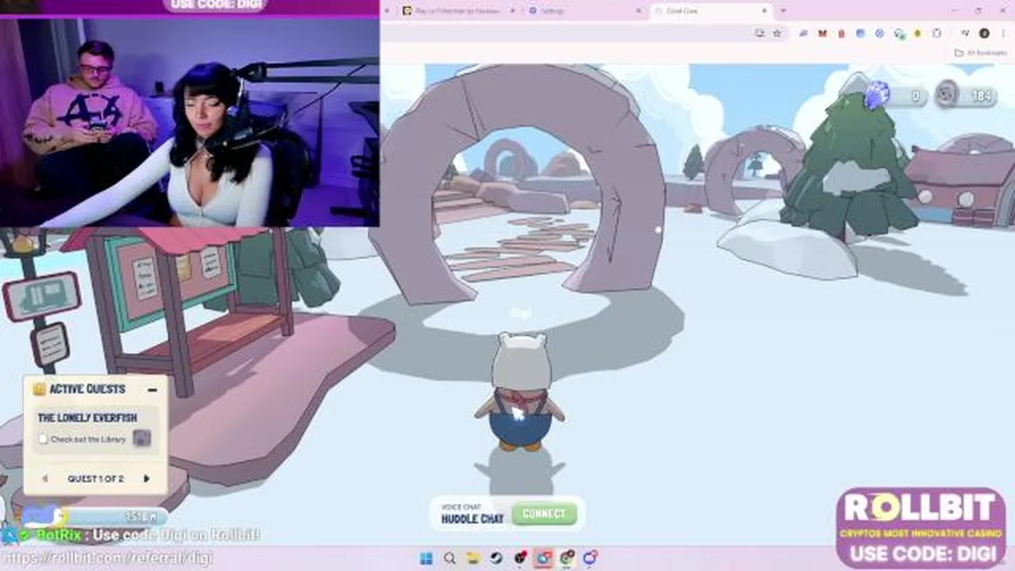Open Windows taskbar search
The height and width of the screenshot is (571, 1015).
450,558
